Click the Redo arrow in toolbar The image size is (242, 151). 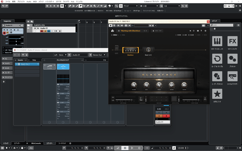point(7,6)
